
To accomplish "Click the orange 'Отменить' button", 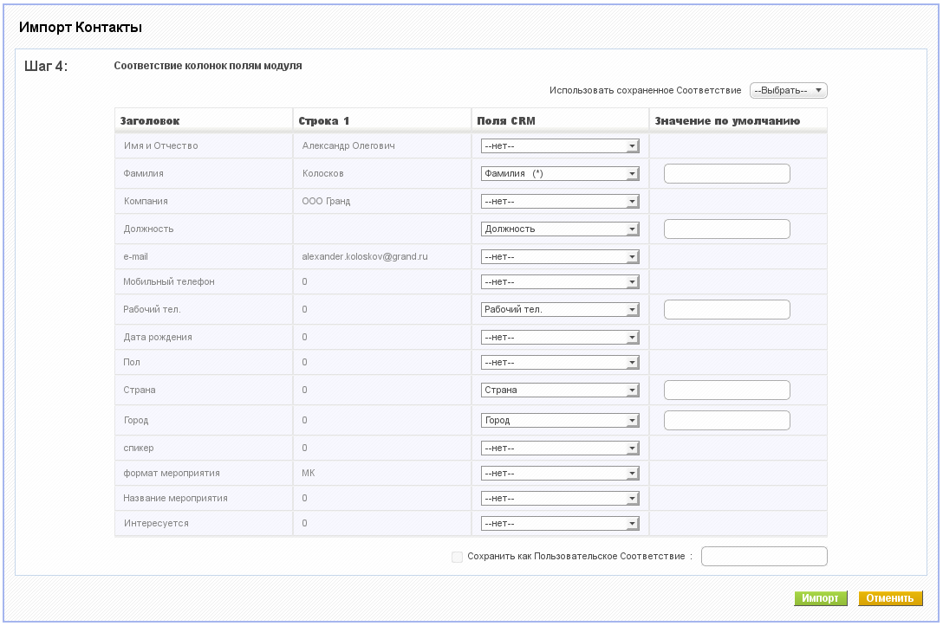I will point(890,598).
